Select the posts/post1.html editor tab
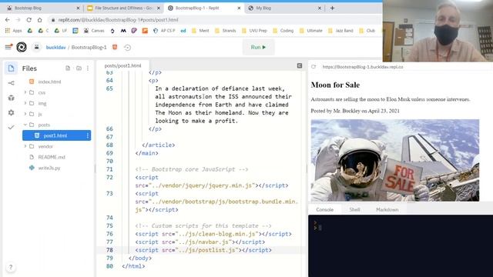Screen dimensions: 493x277 [122, 65]
